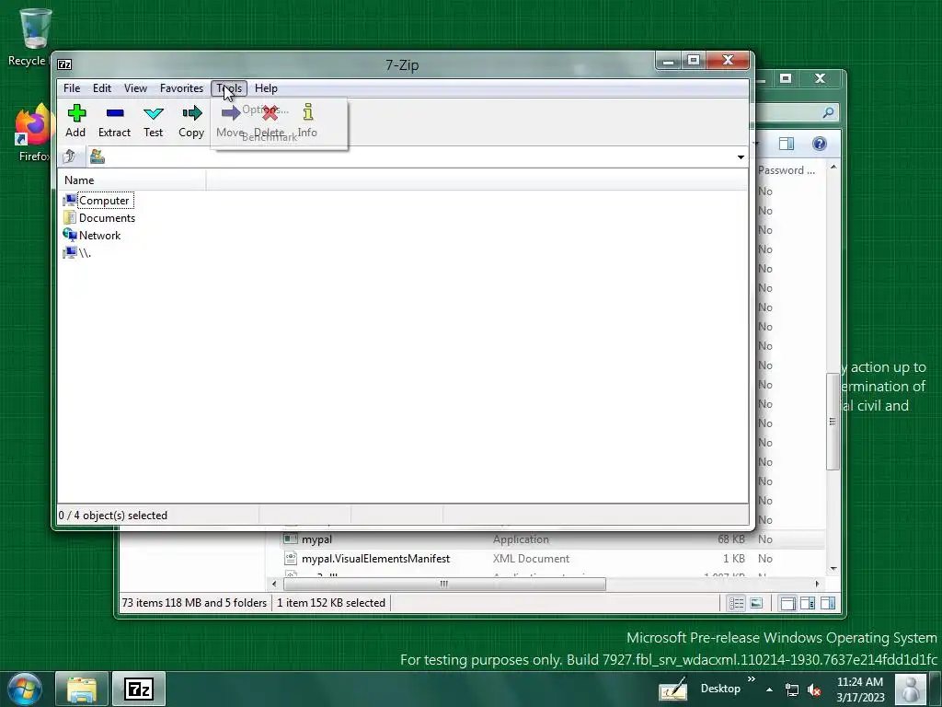Screen dimensions: 942x707
Task: Click the Firefox desktop shortcut
Action: click(34, 133)
